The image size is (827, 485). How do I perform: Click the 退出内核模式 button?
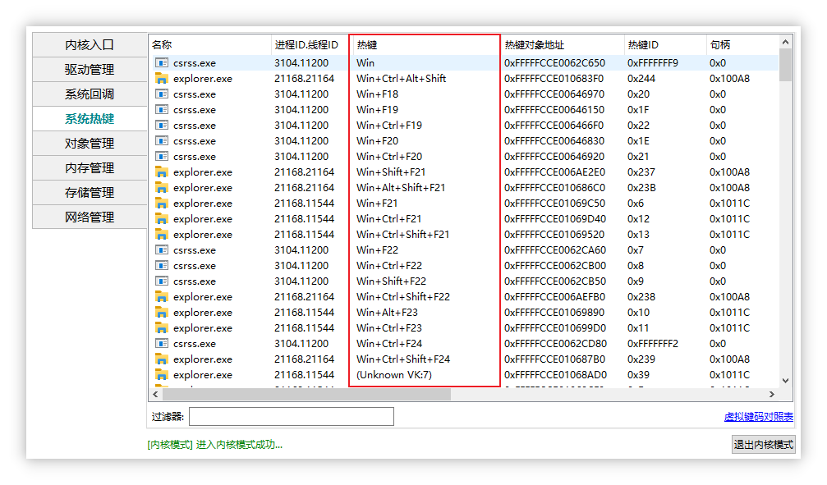point(763,445)
